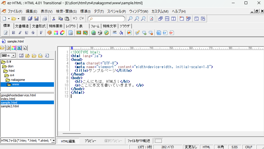
Task: Switch to the 文書構造 tab
Action: pos(22,26)
